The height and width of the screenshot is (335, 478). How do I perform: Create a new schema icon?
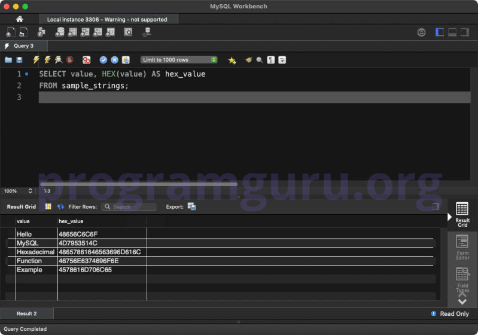point(60,32)
